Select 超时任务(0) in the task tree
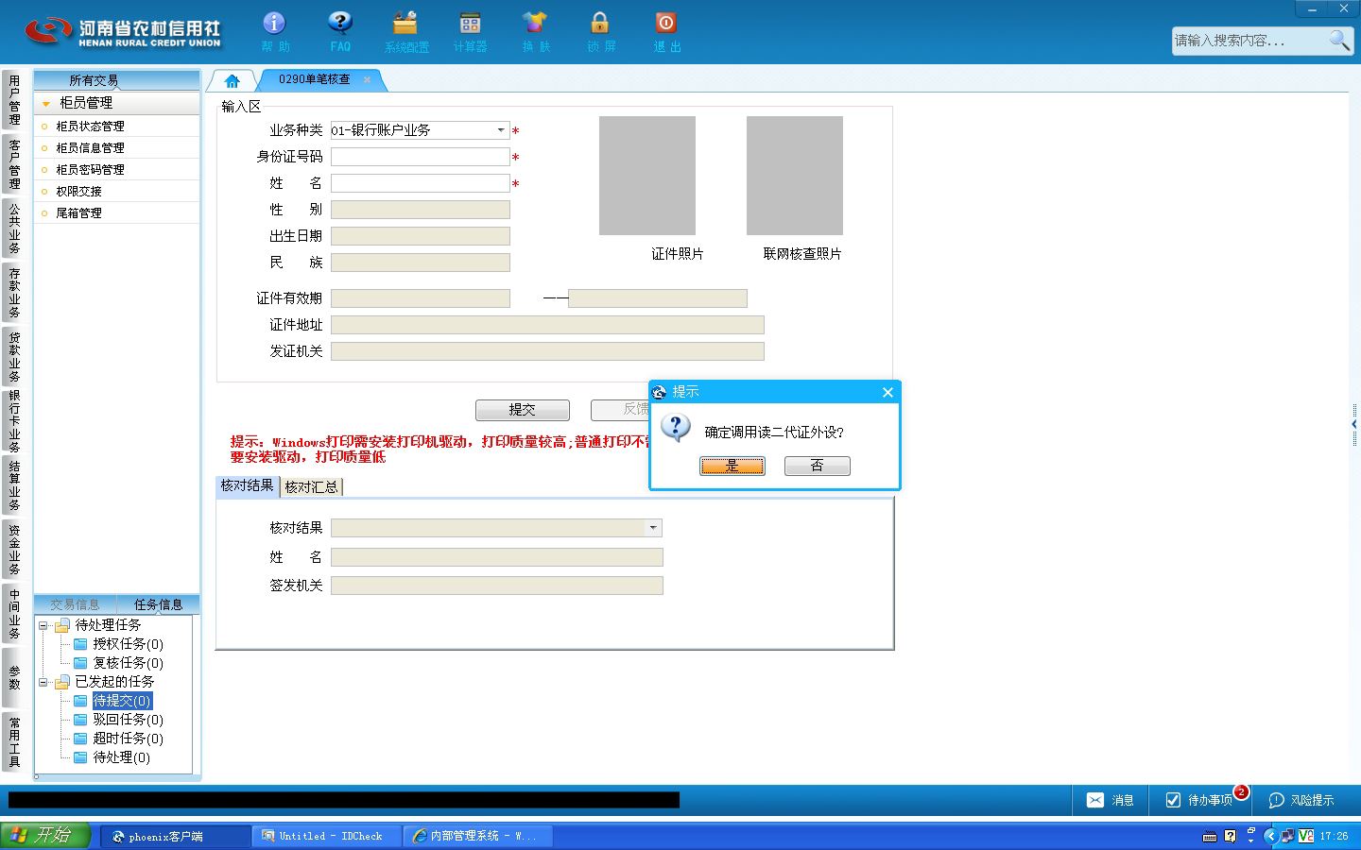The image size is (1361, 850). [x=128, y=739]
